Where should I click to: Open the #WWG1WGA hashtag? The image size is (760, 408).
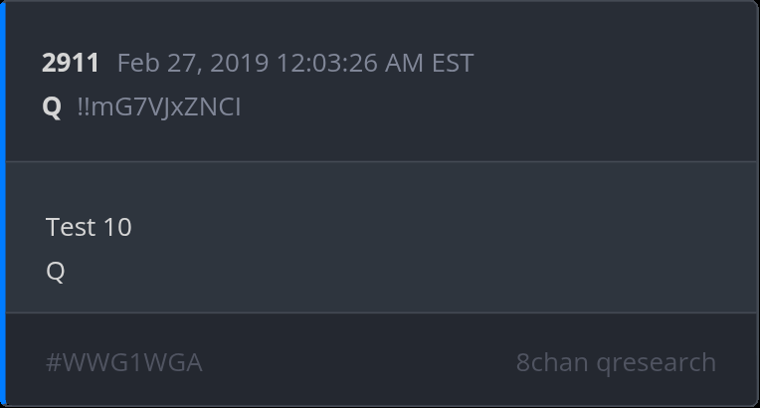coord(124,362)
